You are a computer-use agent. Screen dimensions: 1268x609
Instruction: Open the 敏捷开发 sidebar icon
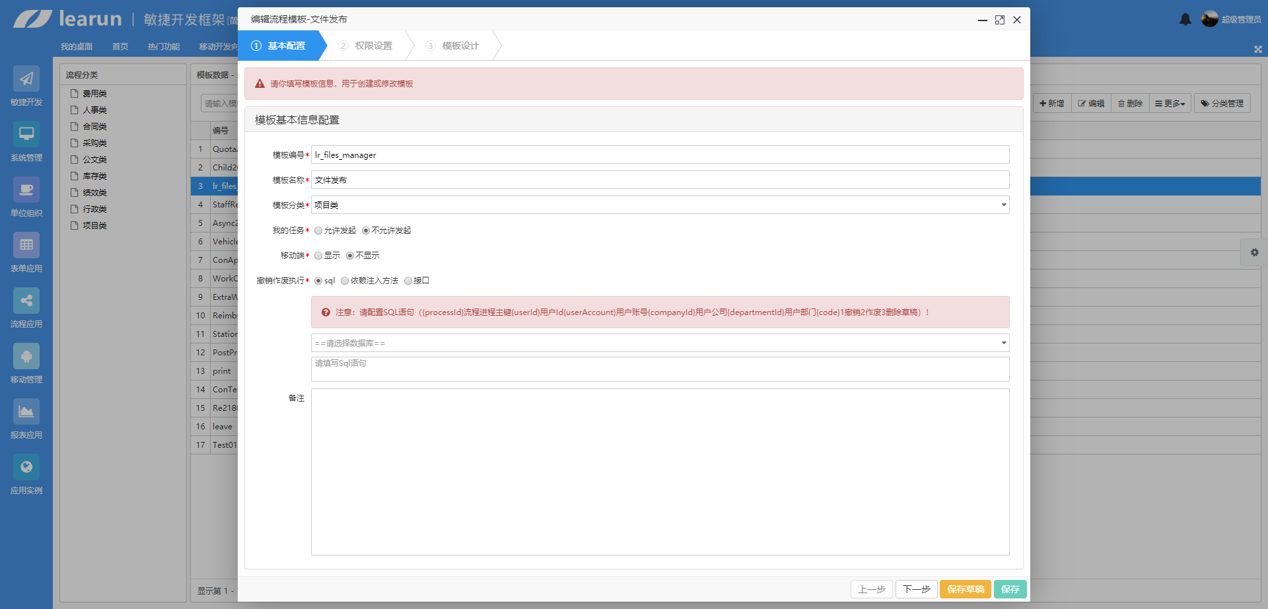pos(26,79)
